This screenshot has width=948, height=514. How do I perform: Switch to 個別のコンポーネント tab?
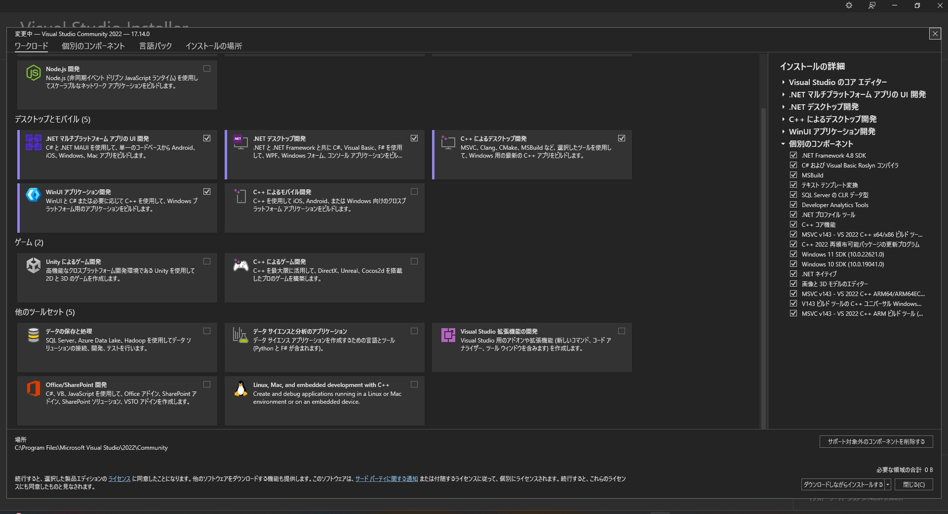[93, 46]
